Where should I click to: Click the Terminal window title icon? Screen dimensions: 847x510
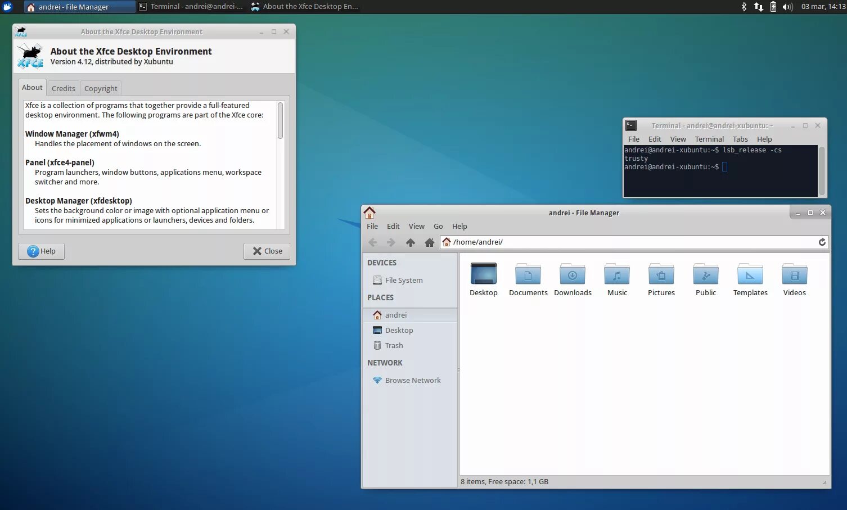coord(631,125)
